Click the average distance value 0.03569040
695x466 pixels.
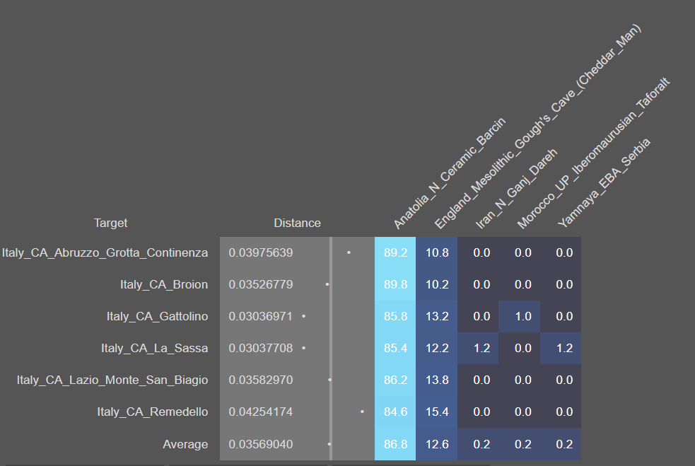point(260,444)
